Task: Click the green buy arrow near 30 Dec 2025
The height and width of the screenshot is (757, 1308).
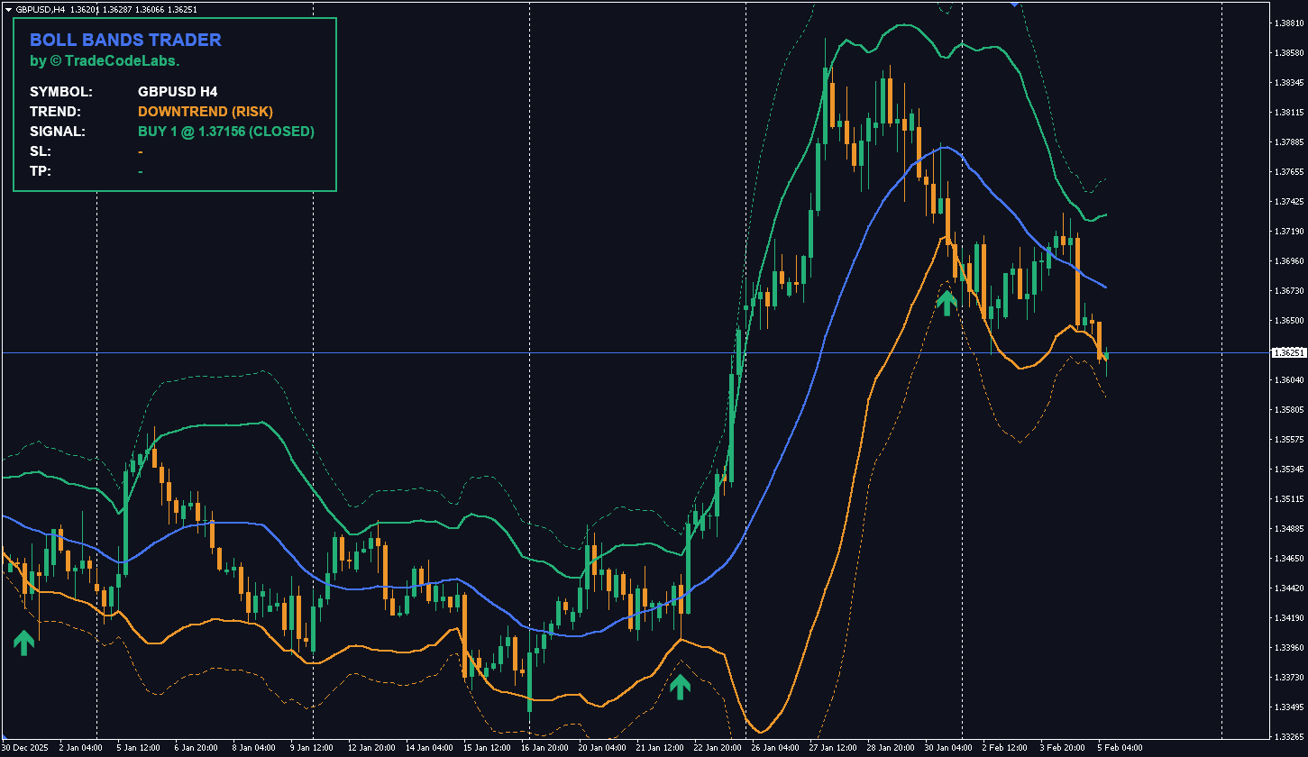Action: tap(23, 642)
